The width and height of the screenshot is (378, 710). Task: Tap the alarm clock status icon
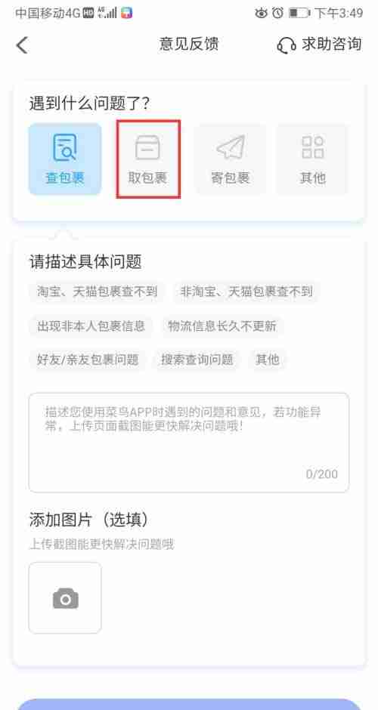coord(278,13)
